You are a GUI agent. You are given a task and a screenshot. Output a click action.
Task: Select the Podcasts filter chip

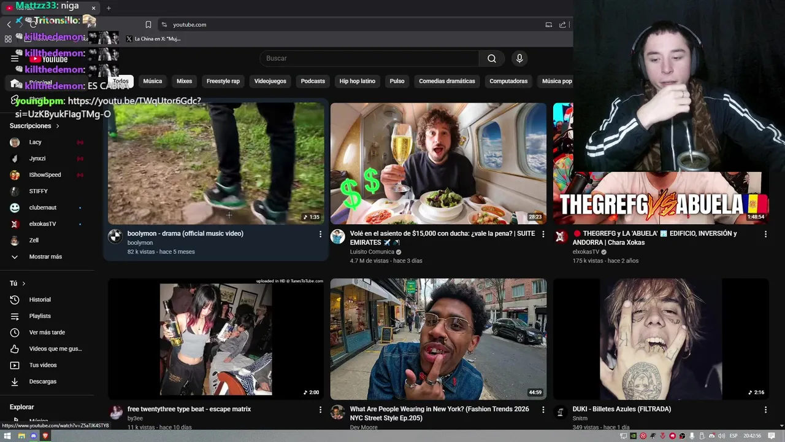pos(313,81)
